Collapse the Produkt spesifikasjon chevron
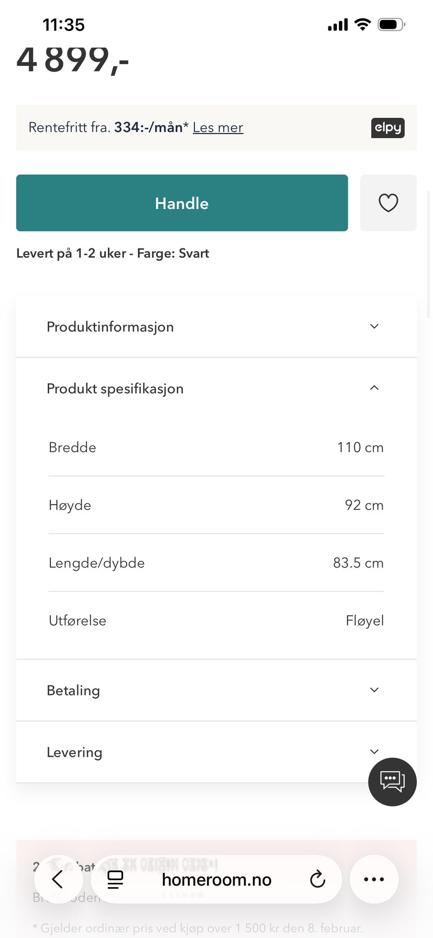The width and height of the screenshot is (433, 938). [x=374, y=388]
